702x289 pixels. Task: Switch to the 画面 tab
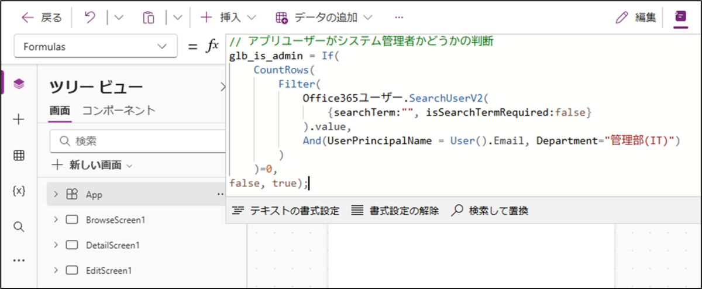pyautogui.click(x=60, y=110)
